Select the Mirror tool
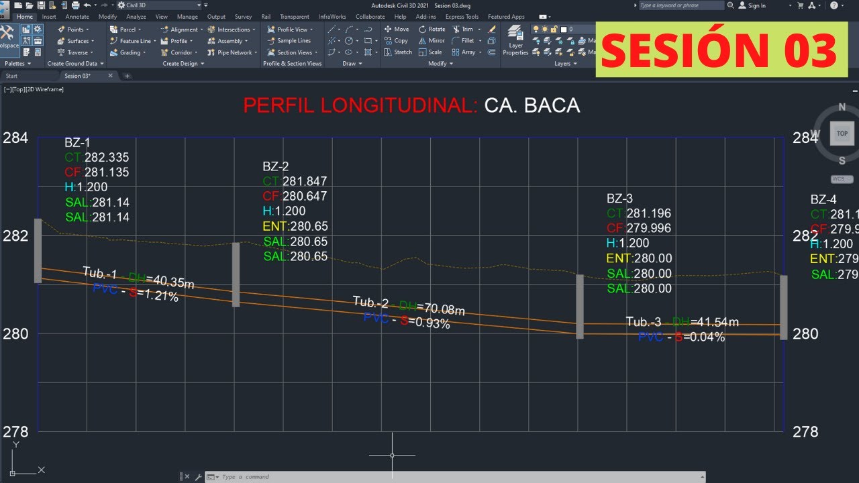This screenshot has height=483, width=859. [x=431, y=40]
